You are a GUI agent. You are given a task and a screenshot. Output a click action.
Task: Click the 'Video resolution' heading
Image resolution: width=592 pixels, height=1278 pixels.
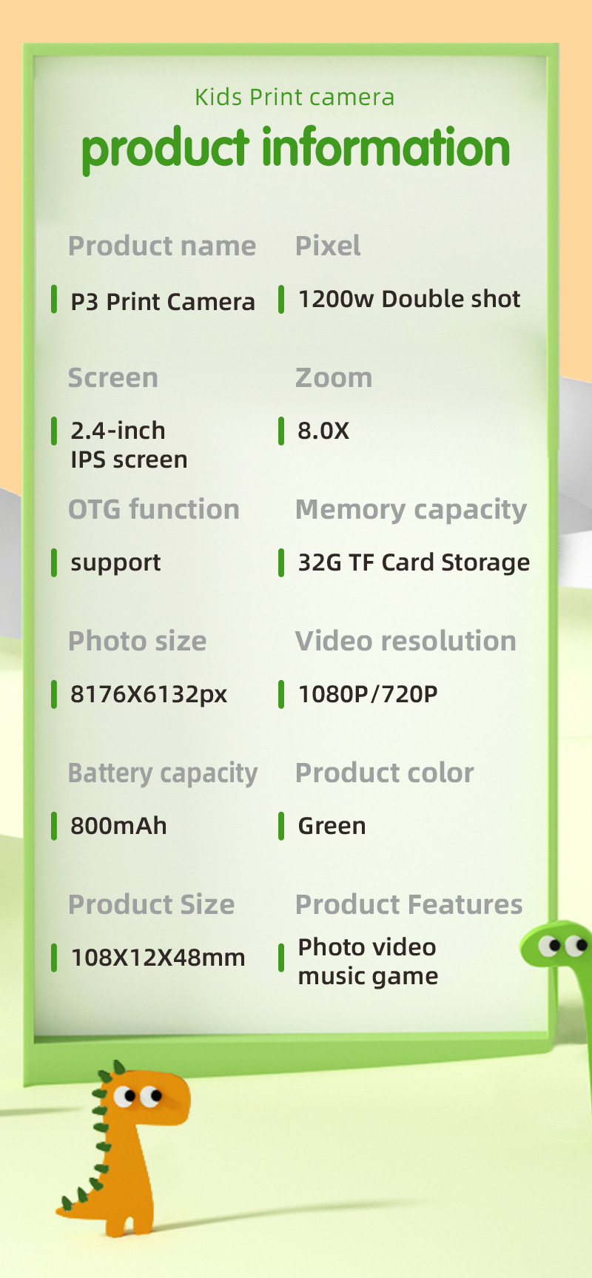click(406, 641)
